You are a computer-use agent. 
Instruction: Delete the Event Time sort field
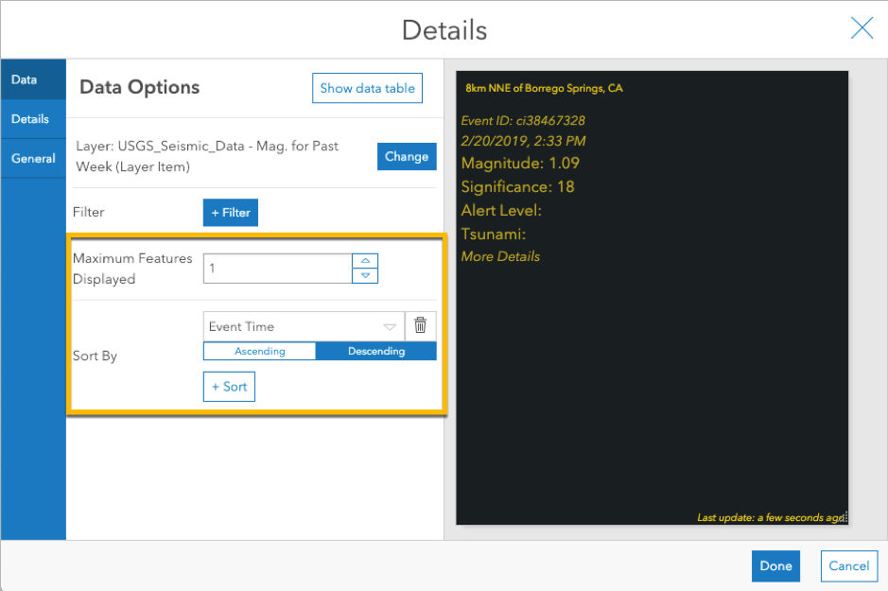422,326
